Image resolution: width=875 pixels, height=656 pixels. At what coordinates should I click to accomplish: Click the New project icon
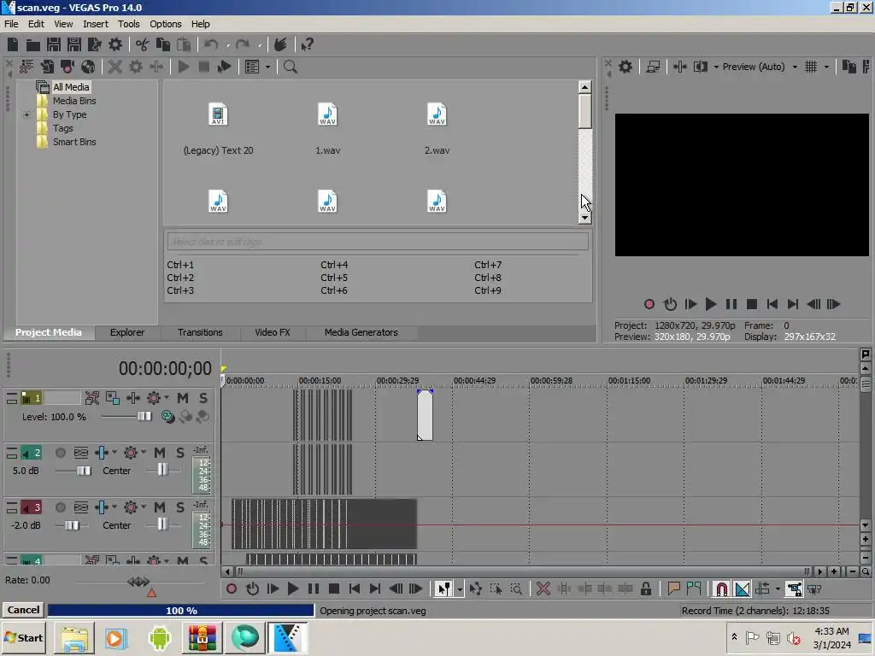13,44
